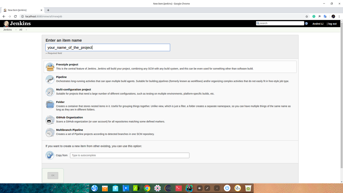Open the Andrei Li user link
Screen dimensions: 343x193
(318, 24)
